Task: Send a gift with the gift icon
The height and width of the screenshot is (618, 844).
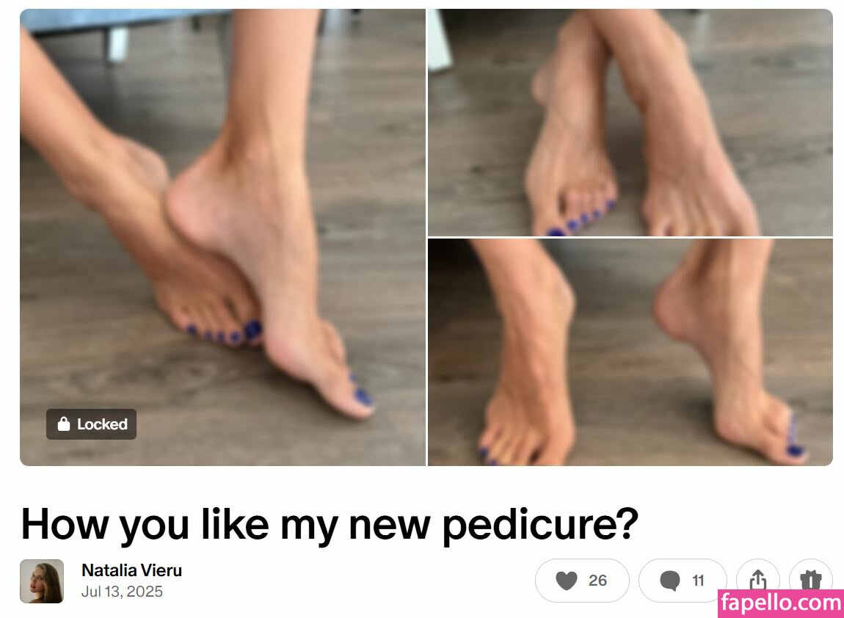Action: (x=811, y=581)
